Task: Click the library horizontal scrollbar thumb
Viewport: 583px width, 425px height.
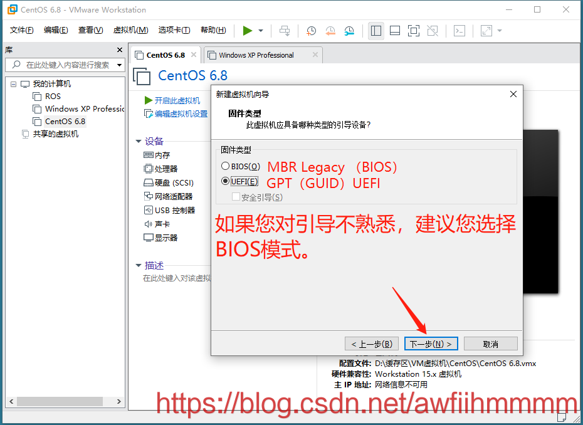Action: point(60,401)
